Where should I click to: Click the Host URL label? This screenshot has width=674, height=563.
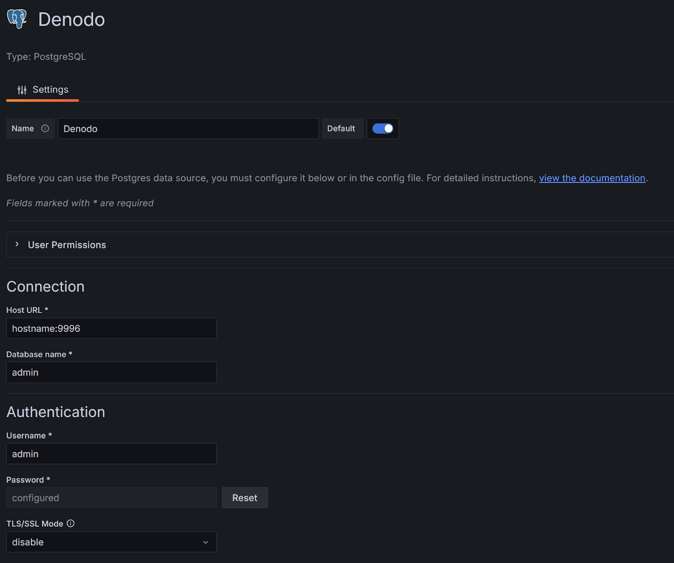tap(27, 310)
